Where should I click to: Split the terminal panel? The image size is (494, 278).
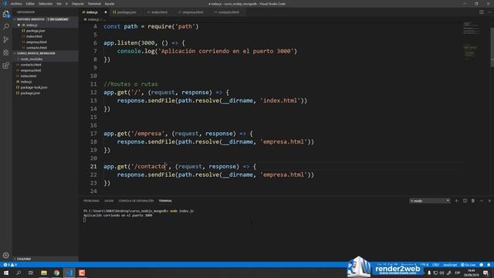pyautogui.click(x=465, y=201)
